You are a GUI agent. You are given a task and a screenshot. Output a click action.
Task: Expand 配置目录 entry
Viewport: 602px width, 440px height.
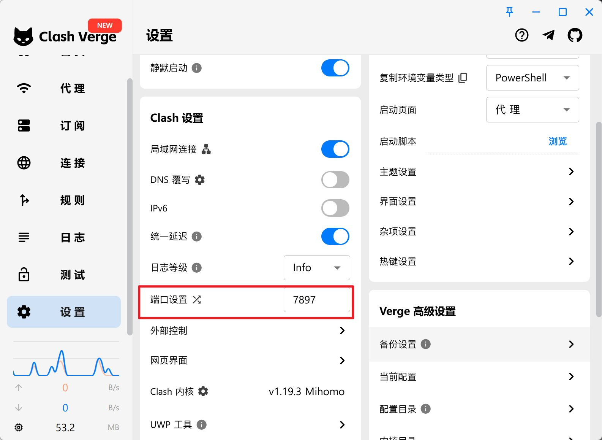(479, 409)
